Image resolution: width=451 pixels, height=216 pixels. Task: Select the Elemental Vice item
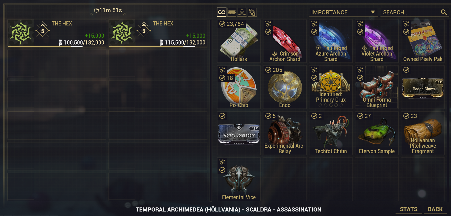tap(239, 179)
